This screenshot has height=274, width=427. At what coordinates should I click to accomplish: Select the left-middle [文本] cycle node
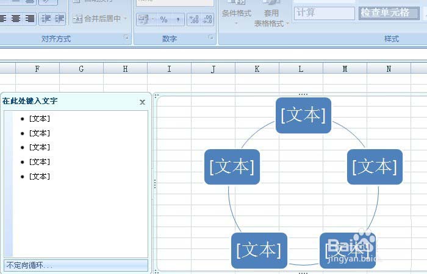pyautogui.click(x=232, y=167)
